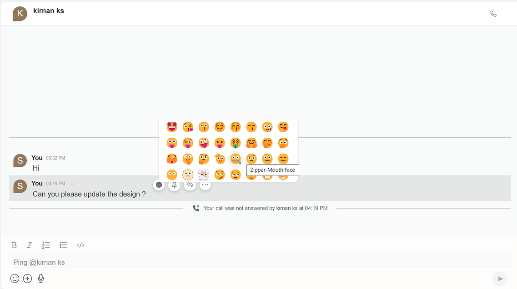Click the 04:19 PM message timestamp

[55, 184]
